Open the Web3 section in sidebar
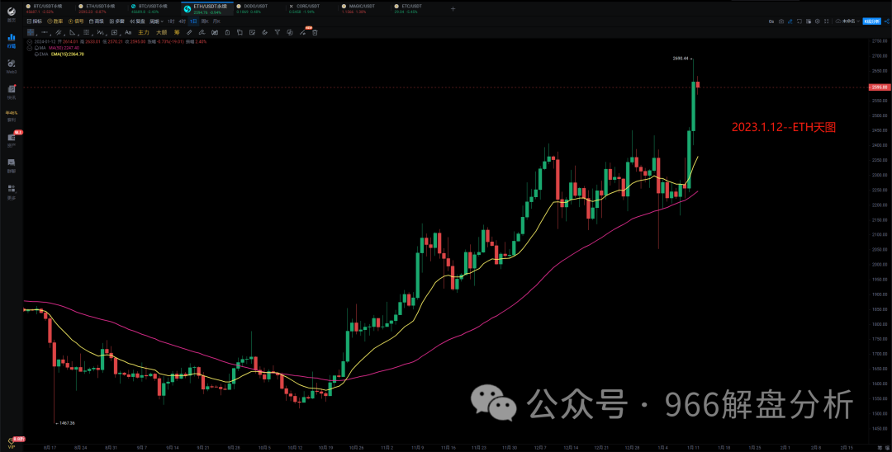The width and height of the screenshot is (892, 452). click(x=12, y=67)
